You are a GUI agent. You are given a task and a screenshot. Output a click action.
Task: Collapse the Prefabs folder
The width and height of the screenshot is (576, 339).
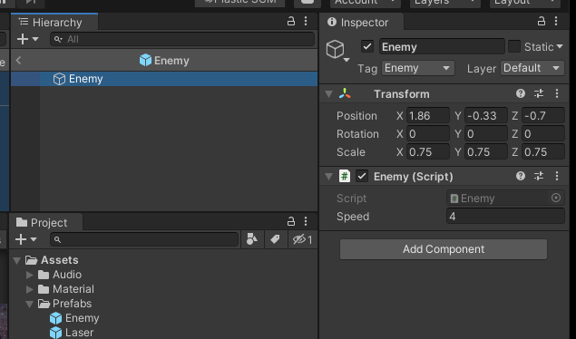pos(30,305)
